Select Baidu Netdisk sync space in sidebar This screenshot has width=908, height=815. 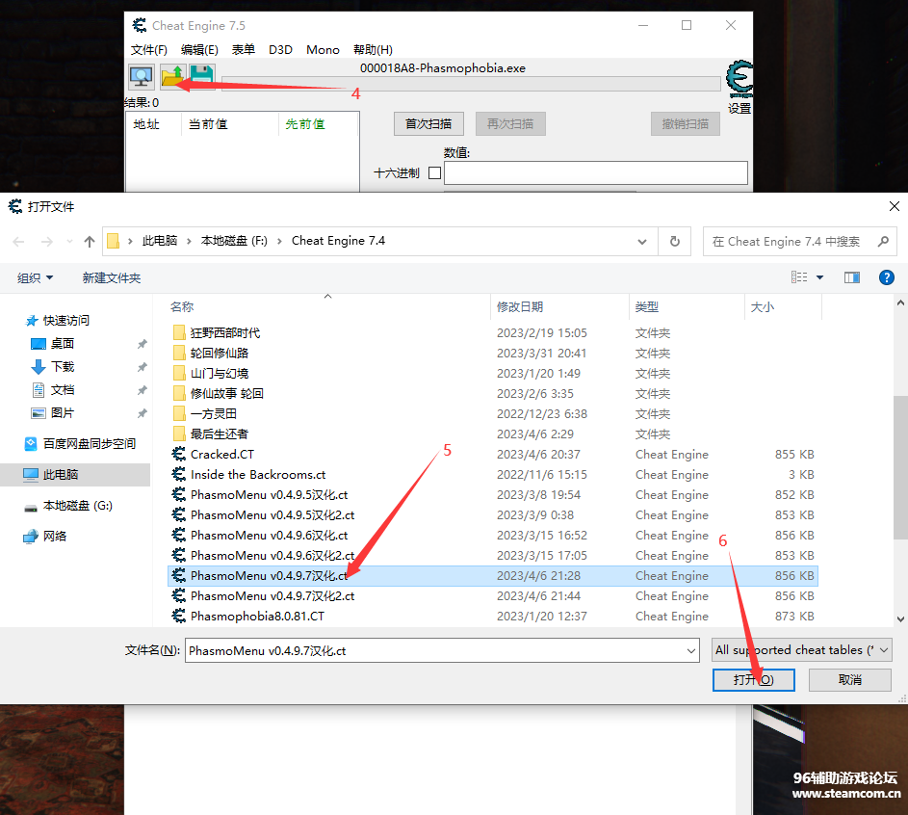pos(89,444)
